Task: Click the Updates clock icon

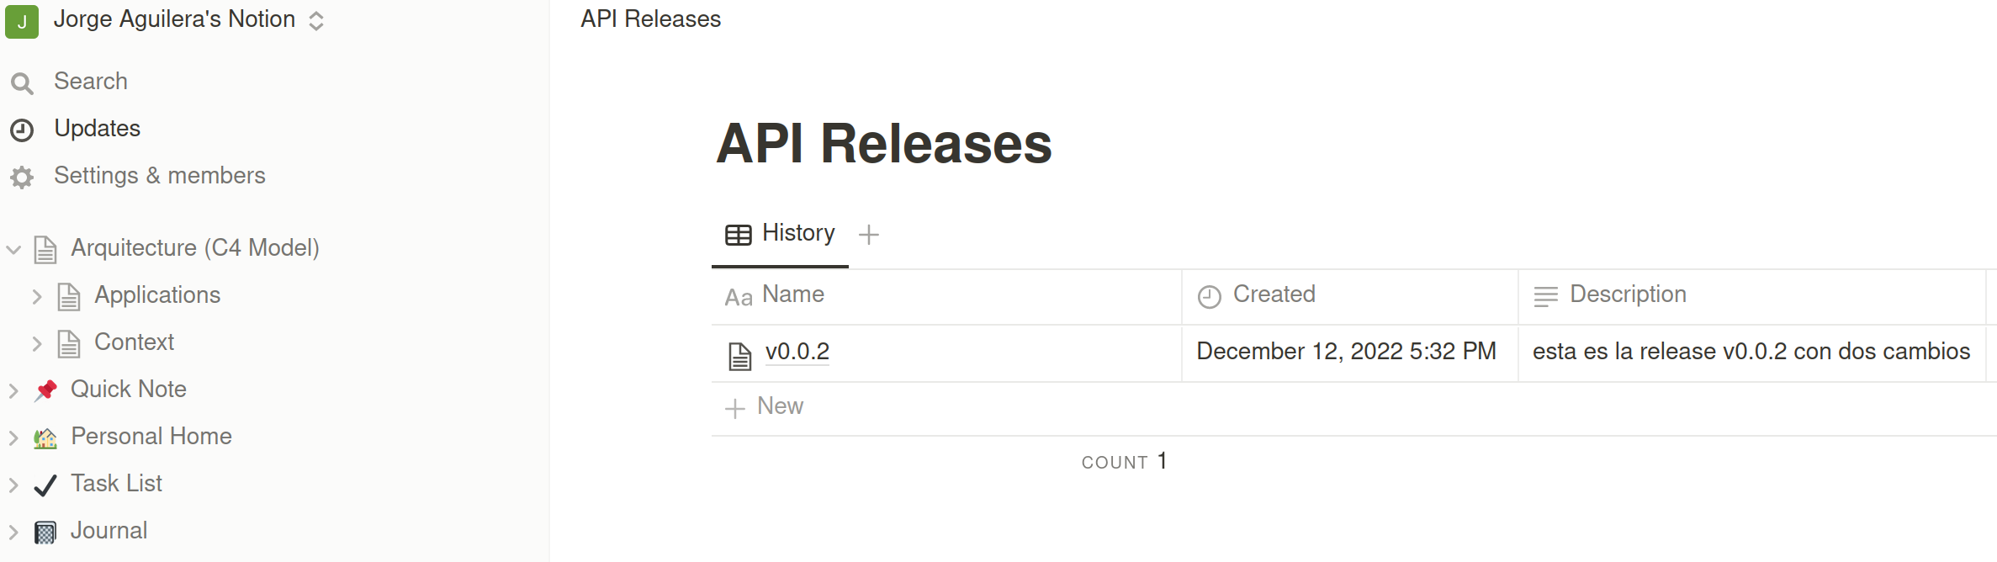Action: [22, 130]
